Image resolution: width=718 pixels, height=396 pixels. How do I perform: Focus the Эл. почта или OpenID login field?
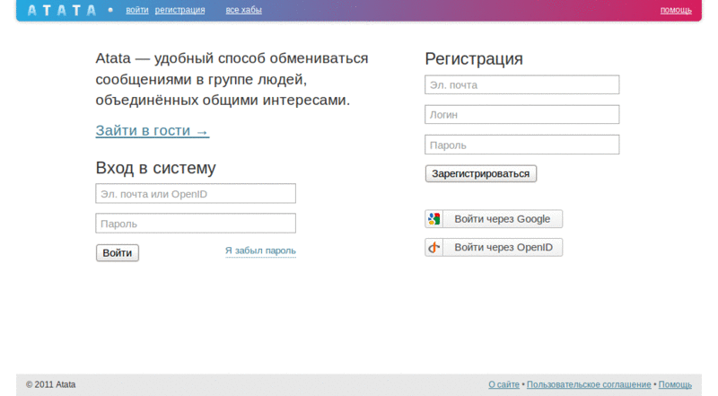tap(196, 193)
